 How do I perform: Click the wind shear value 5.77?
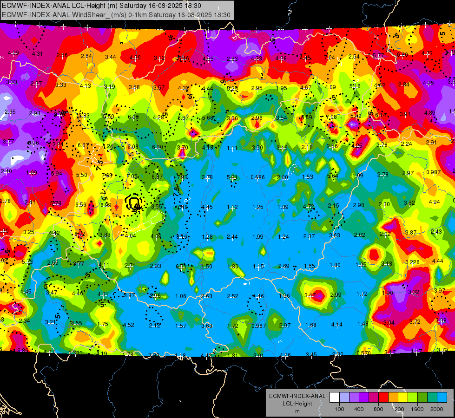click(378, 55)
